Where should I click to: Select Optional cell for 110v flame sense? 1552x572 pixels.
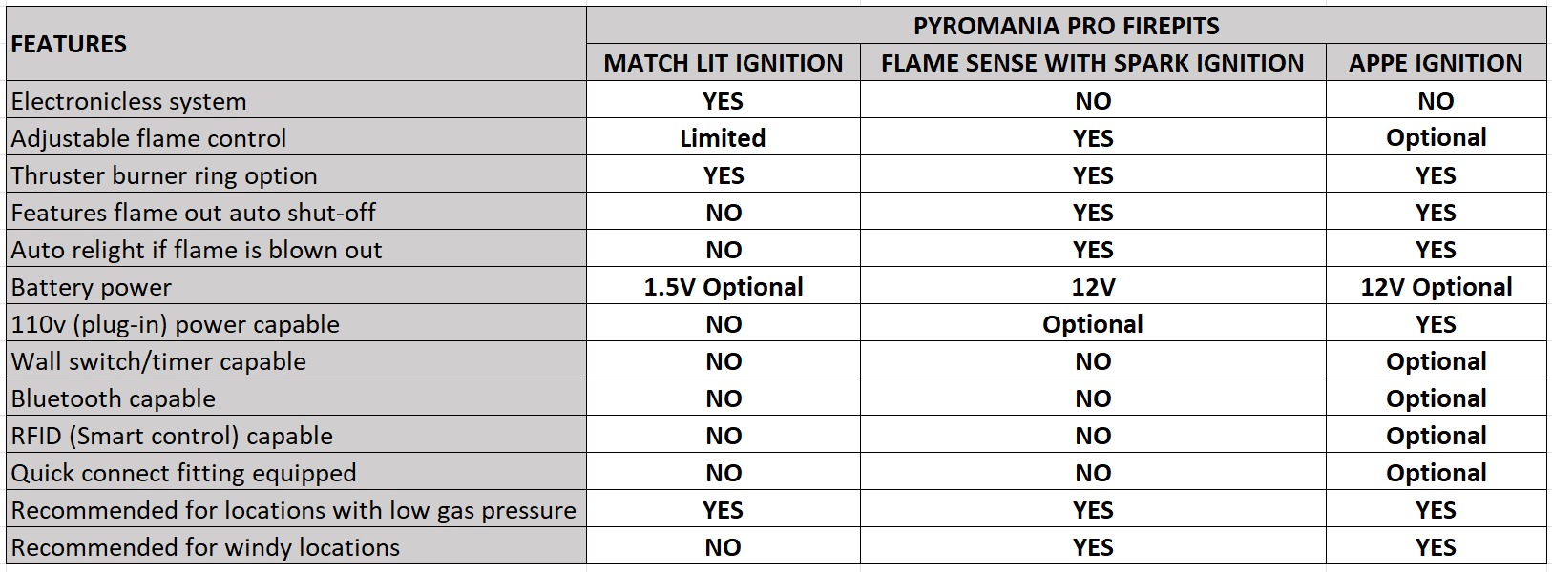click(x=1093, y=323)
